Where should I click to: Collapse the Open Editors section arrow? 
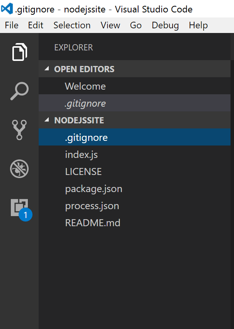pyautogui.click(x=47, y=68)
